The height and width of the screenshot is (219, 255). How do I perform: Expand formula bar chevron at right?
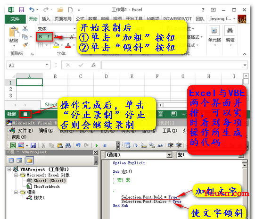(x=245, y=65)
